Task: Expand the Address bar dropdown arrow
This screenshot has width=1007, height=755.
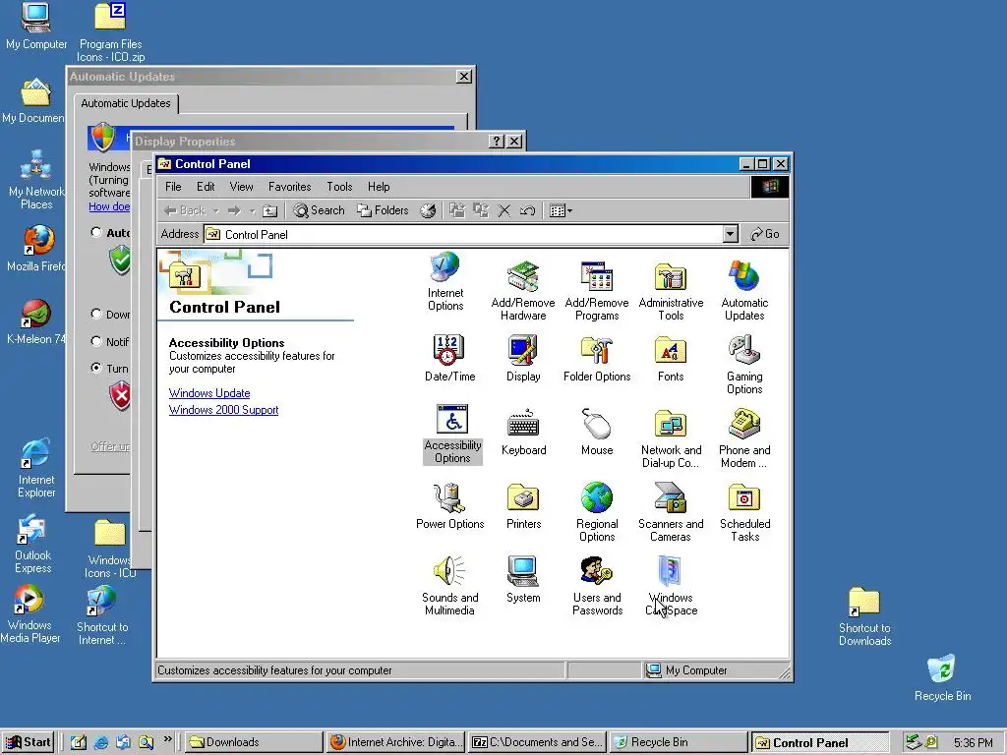Action: coord(731,234)
